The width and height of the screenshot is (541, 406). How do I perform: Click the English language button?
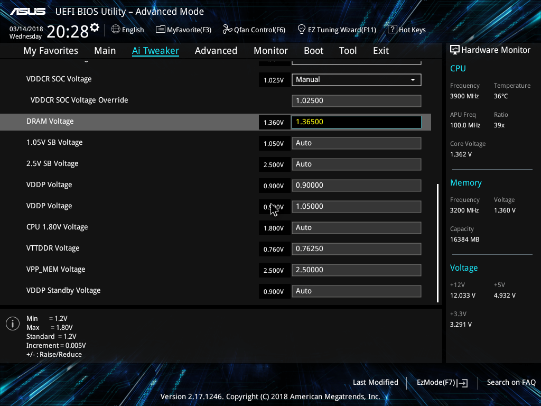(x=128, y=30)
